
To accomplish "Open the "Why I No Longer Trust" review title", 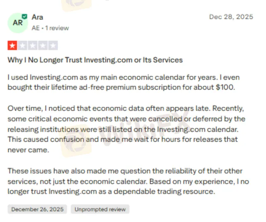I will tap(95, 60).
